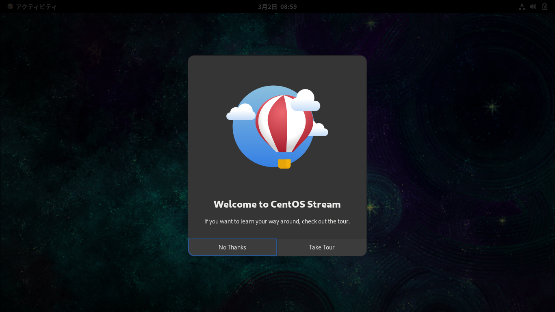Open the clock and calendar menu
Image resolution: width=555 pixels, height=312 pixels.
pyautogui.click(x=277, y=6)
